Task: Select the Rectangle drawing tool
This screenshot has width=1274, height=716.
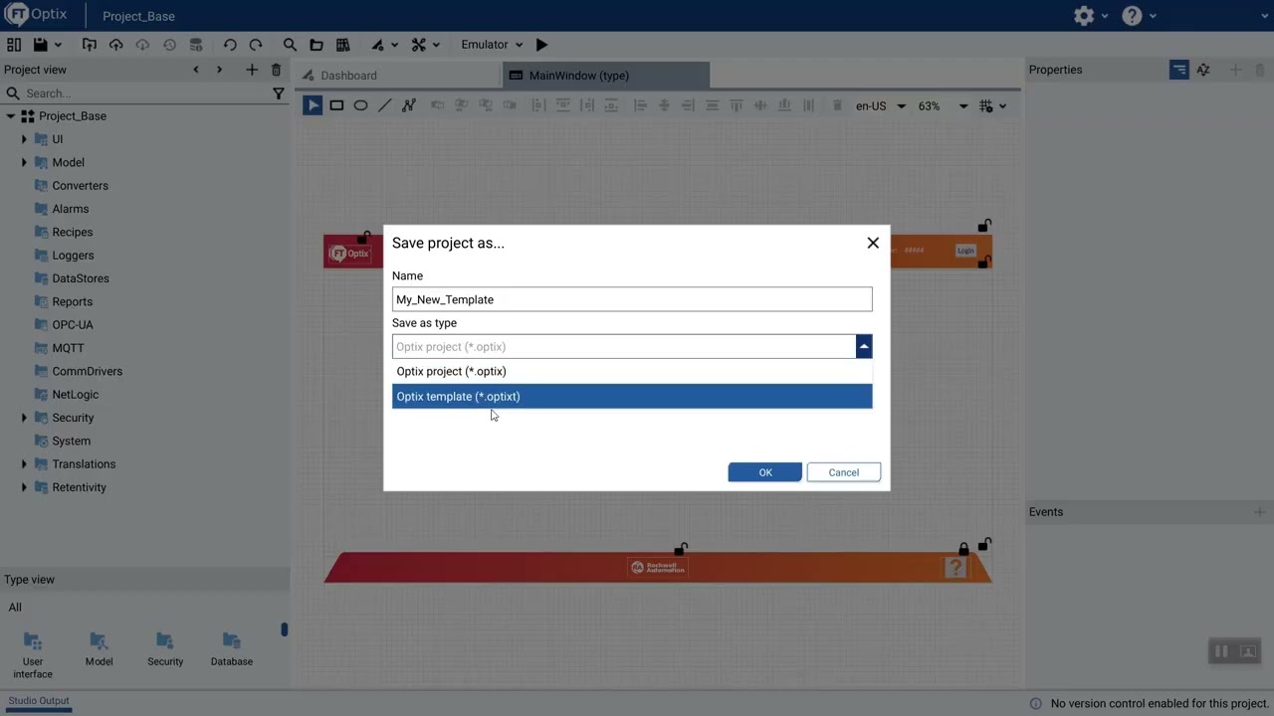Action: (336, 105)
